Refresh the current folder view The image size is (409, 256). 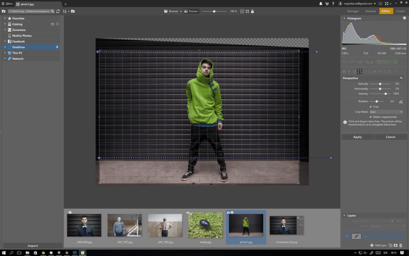[58, 11]
